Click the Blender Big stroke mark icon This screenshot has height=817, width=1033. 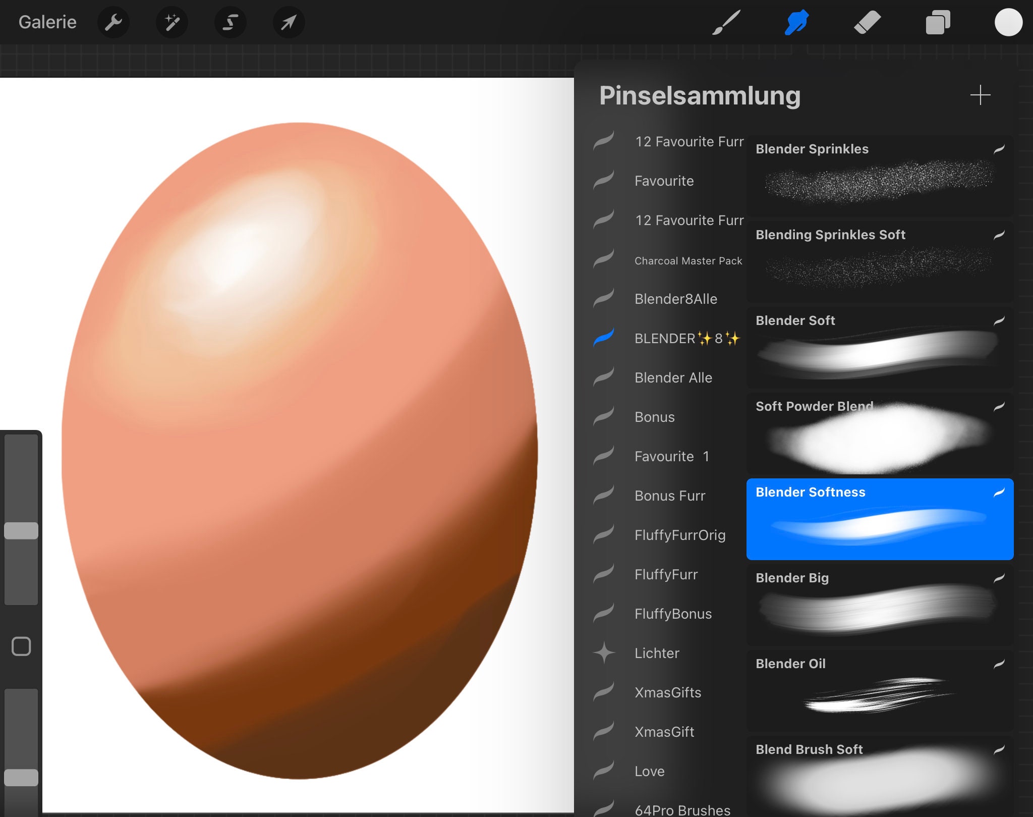pyautogui.click(x=999, y=578)
